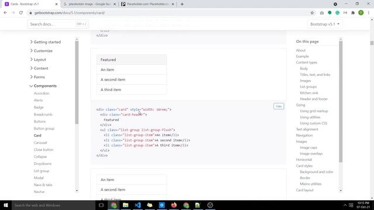Open Badge docs link
Image resolution: width=374 pixels, height=210 pixels.
click(x=39, y=107)
